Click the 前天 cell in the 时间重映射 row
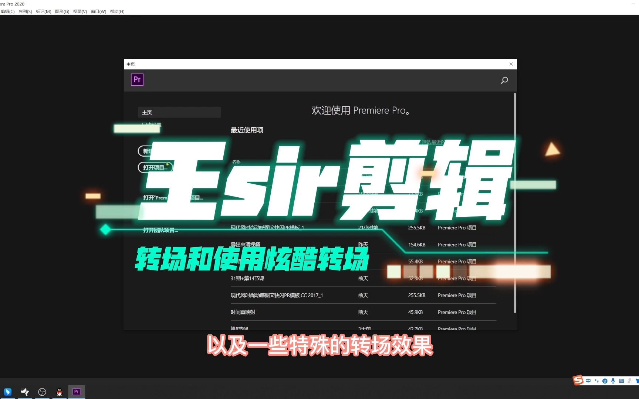The image size is (639, 399). point(363,312)
